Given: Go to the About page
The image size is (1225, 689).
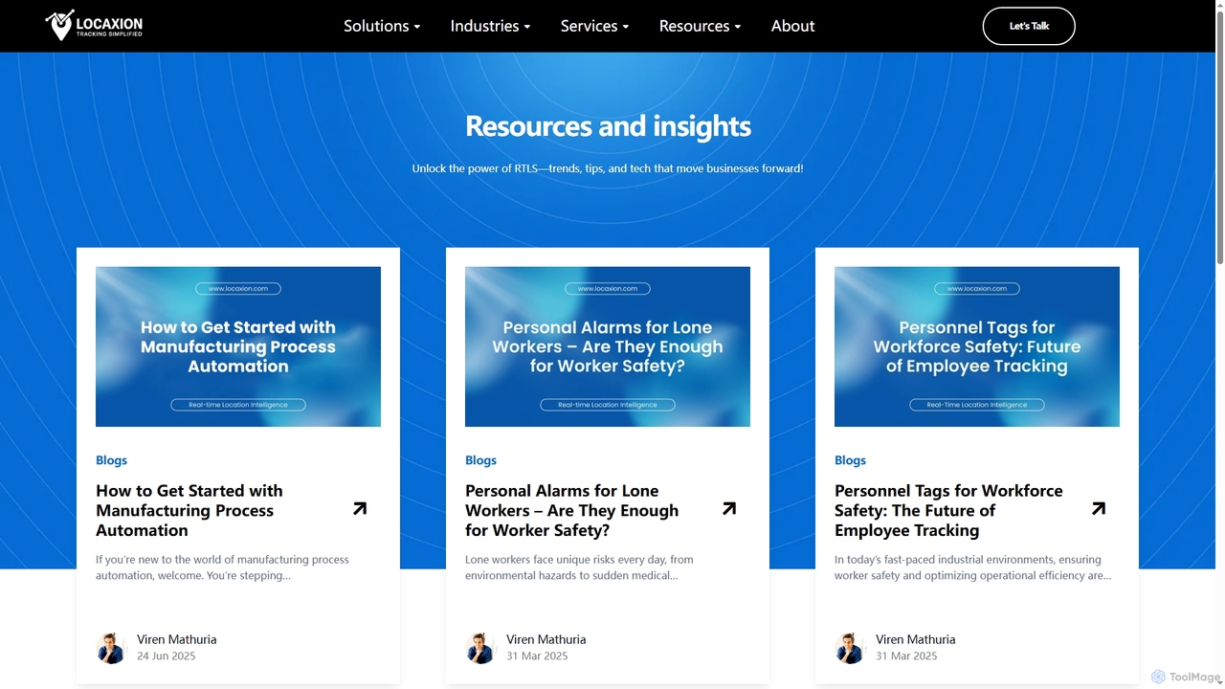Looking at the screenshot, I should point(792,26).
